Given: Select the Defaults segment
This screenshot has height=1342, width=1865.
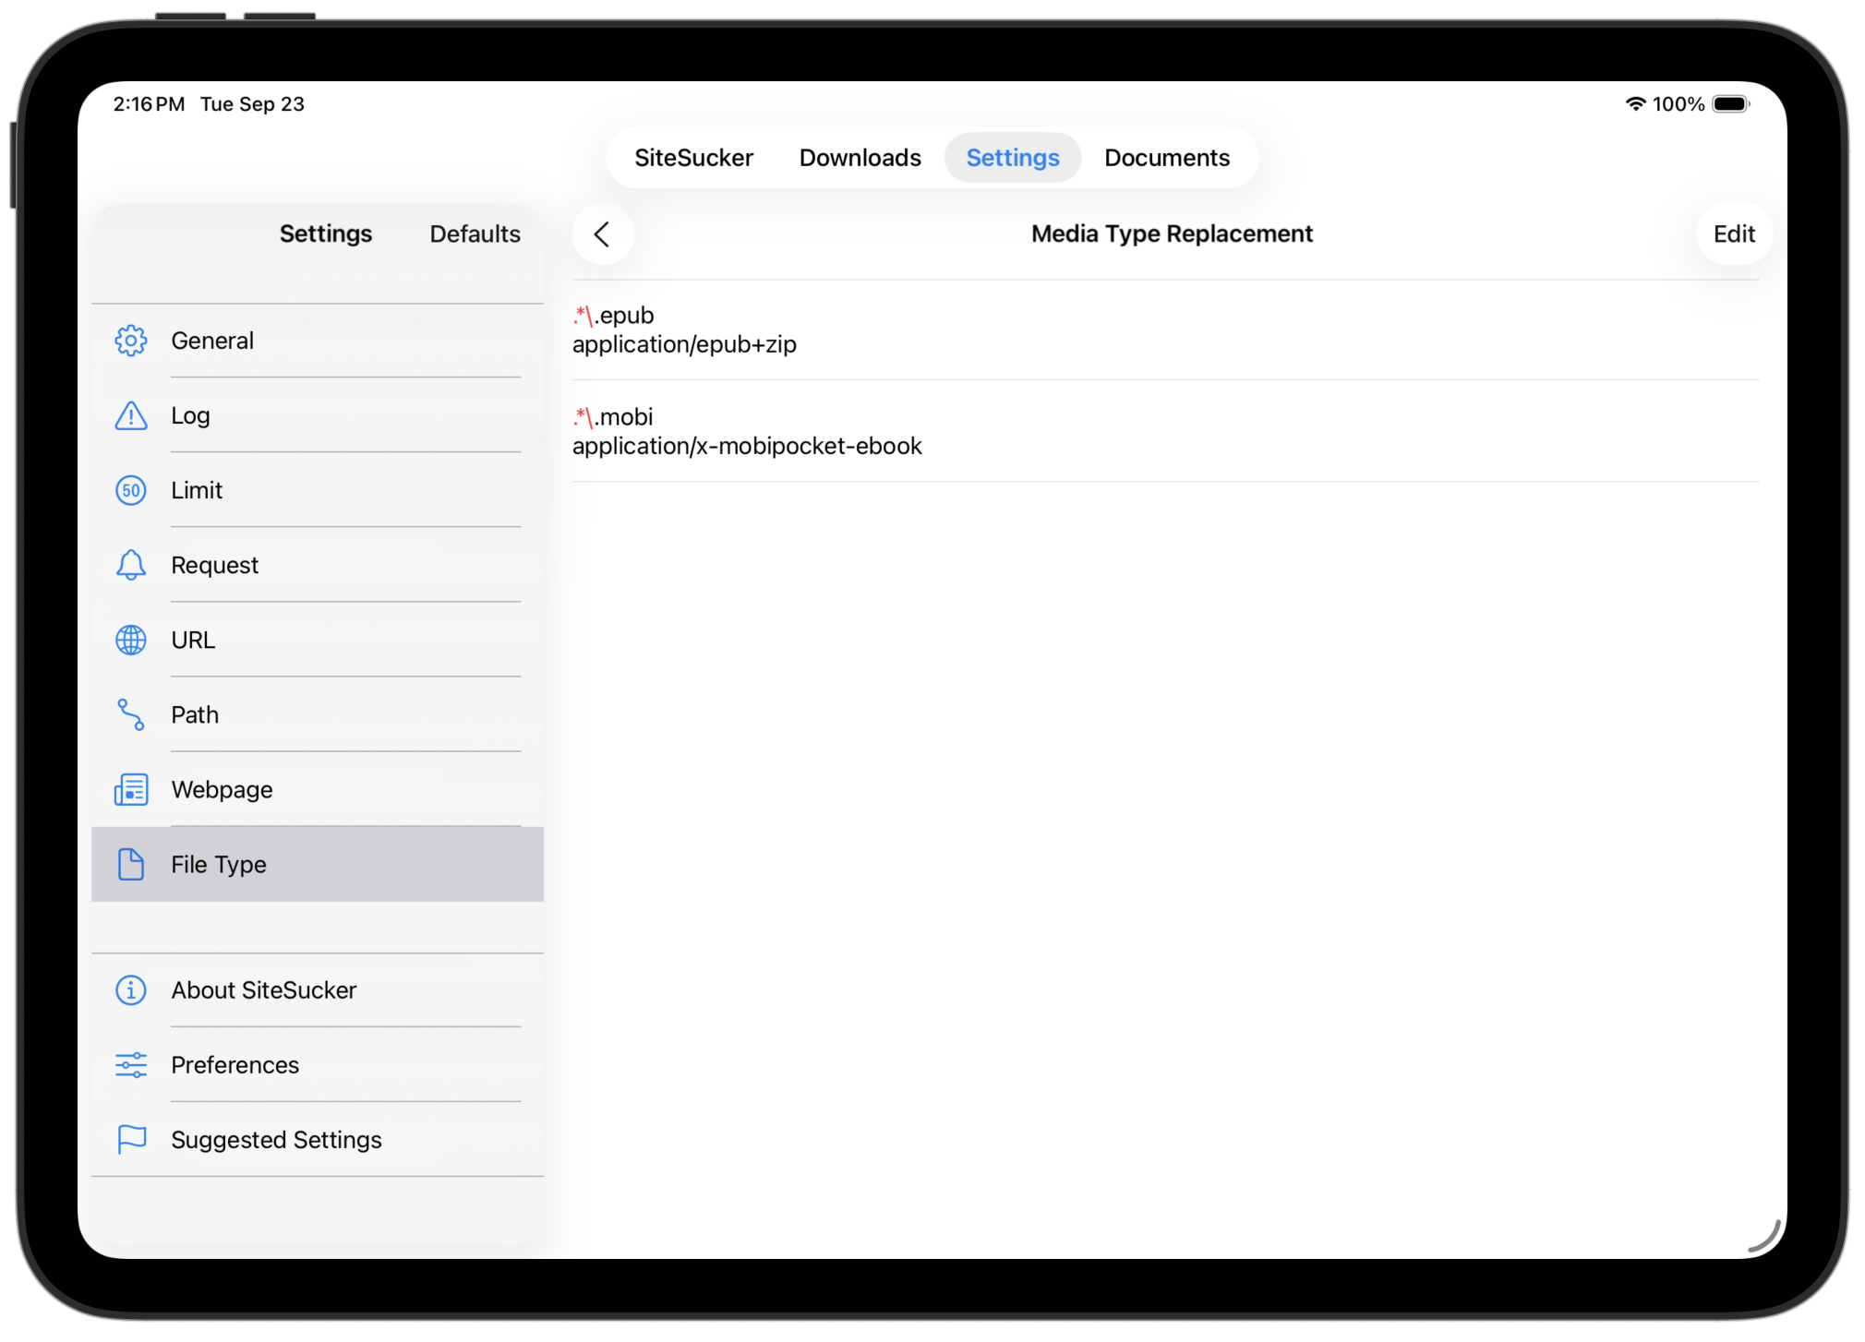Looking at the screenshot, I should pyautogui.click(x=474, y=234).
